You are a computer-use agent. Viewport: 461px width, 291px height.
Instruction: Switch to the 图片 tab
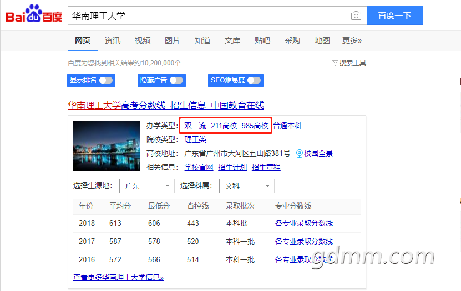coord(173,40)
